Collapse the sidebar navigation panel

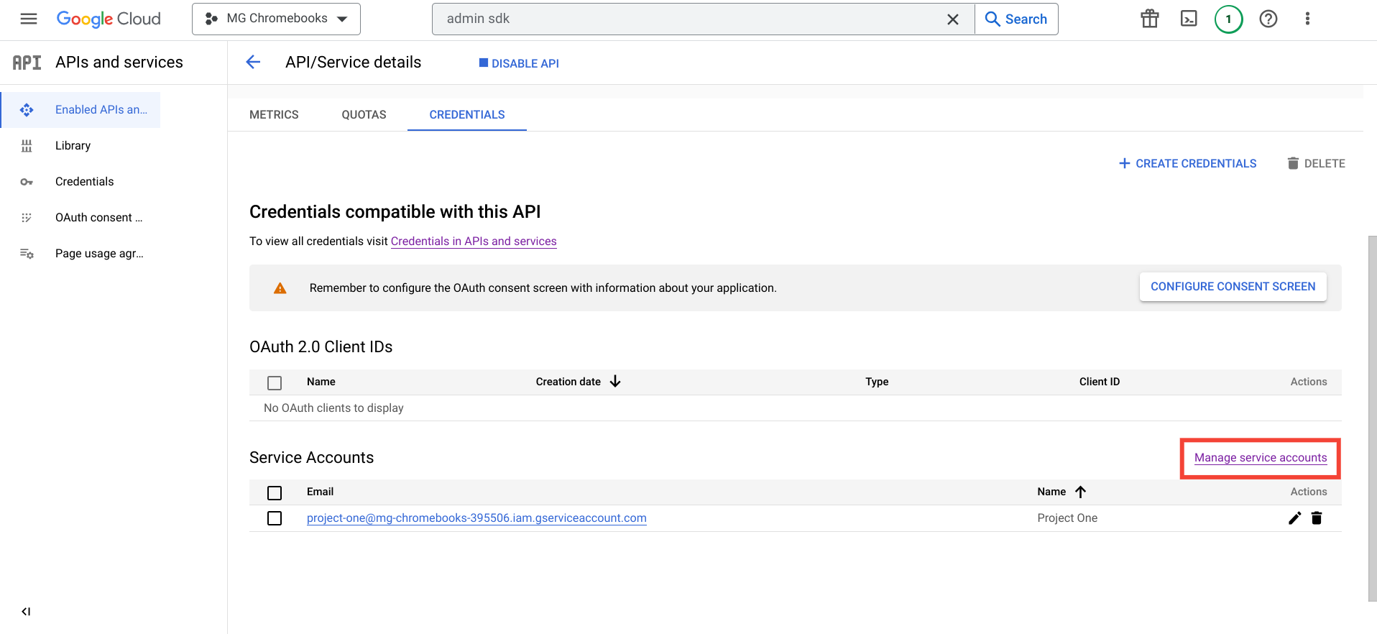[x=26, y=612]
